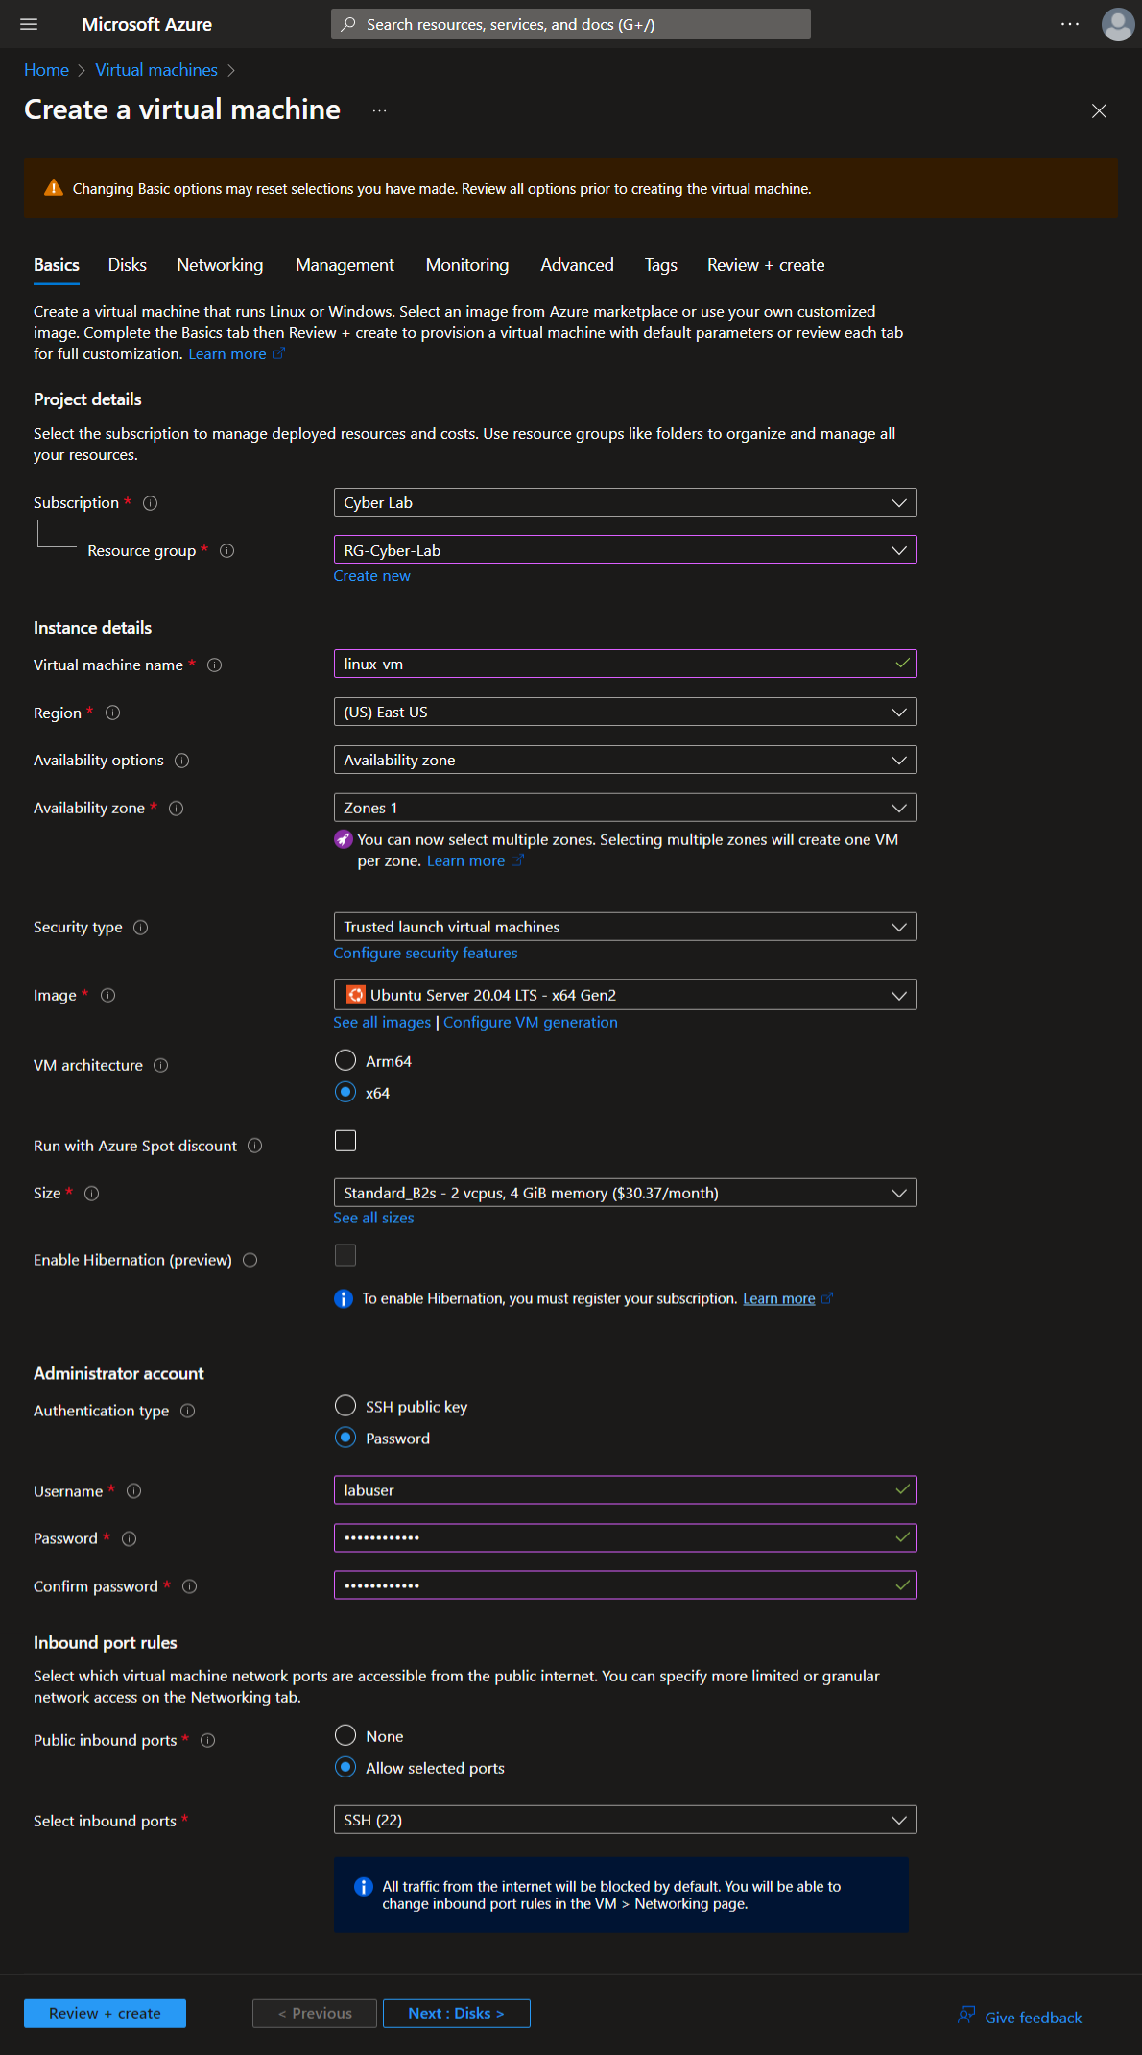The height and width of the screenshot is (2055, 1142).
Task: Open the user account avatar
Action: pos(1118,24)
